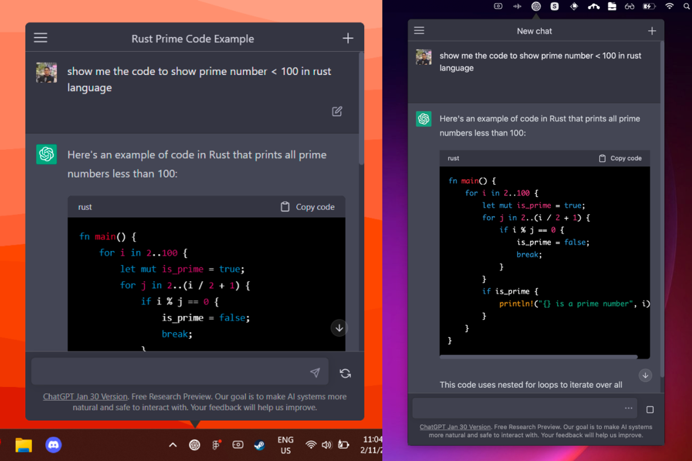Click the scroll-to-bottom arrow in the New chat
692x461 pixels.
pos(645,375)
